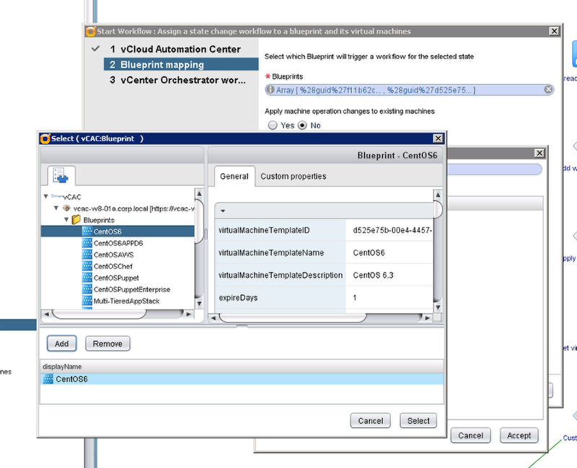The image size is (577, 468).
Task: Click the CentOSChef blueprint icon
Action: click(x=88, y=266)
